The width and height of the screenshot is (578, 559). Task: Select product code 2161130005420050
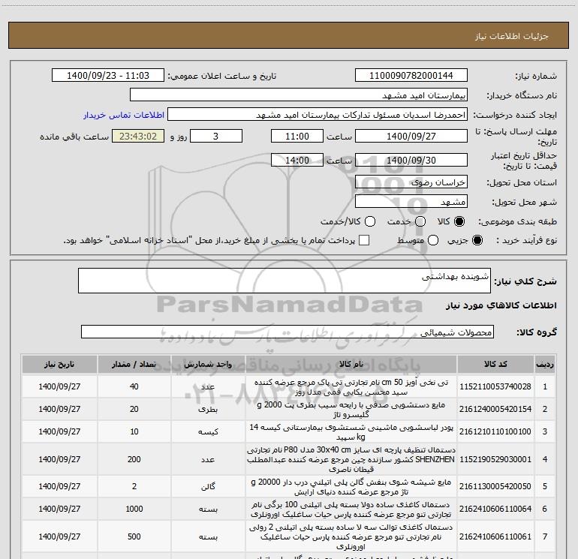495,486
